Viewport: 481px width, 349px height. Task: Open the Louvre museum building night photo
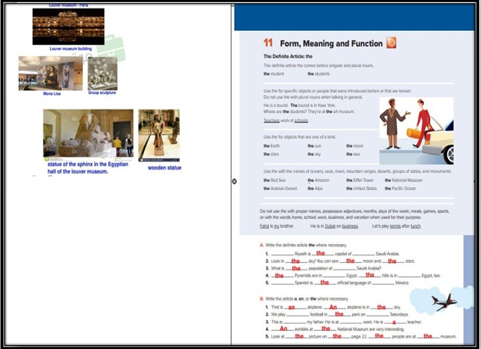tap(68, 26)
